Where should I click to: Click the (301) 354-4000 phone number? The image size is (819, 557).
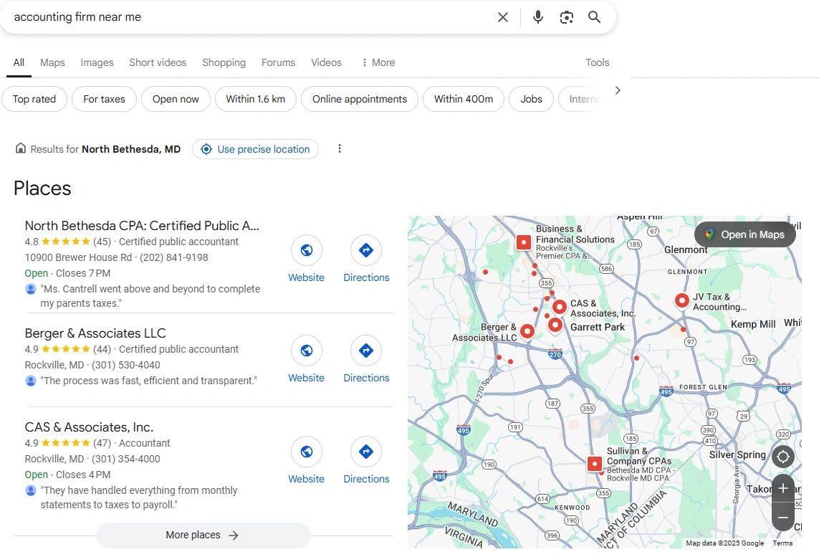coord(126,460)
